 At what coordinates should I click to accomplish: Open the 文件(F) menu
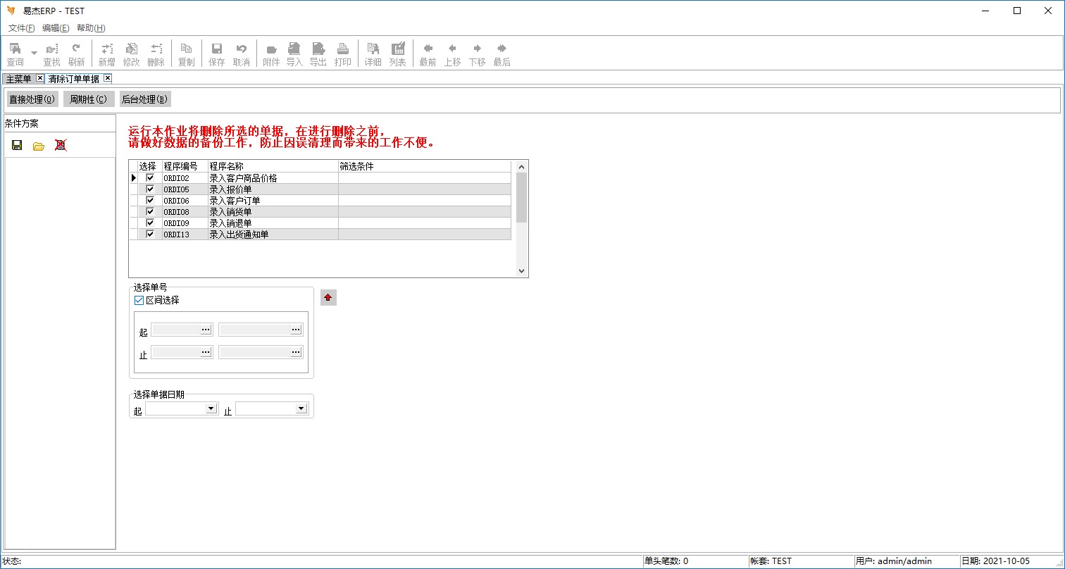point(21,28)
